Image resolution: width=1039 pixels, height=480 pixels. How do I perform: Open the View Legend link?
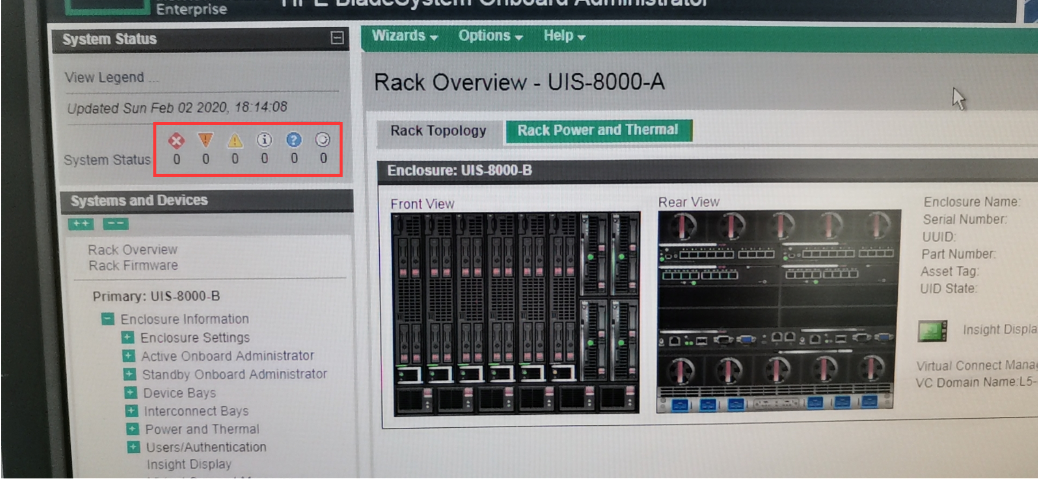coord(104,77)
